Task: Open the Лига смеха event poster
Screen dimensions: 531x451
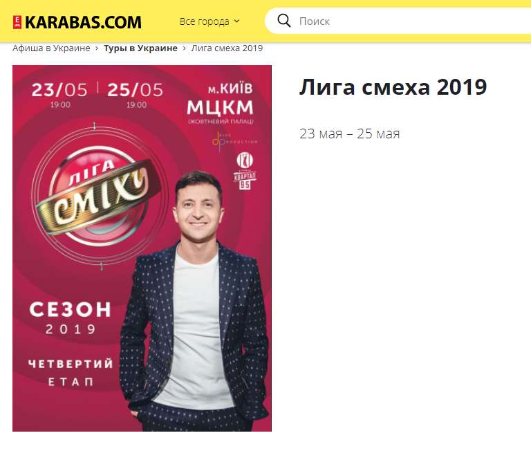Action: pyautogui.click(x=142, y=248)
